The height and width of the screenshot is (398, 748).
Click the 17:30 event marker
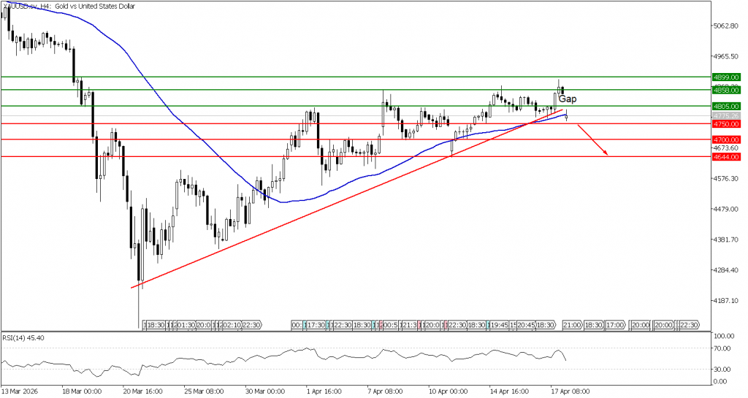pyautogui.click(x=316, y=324)
